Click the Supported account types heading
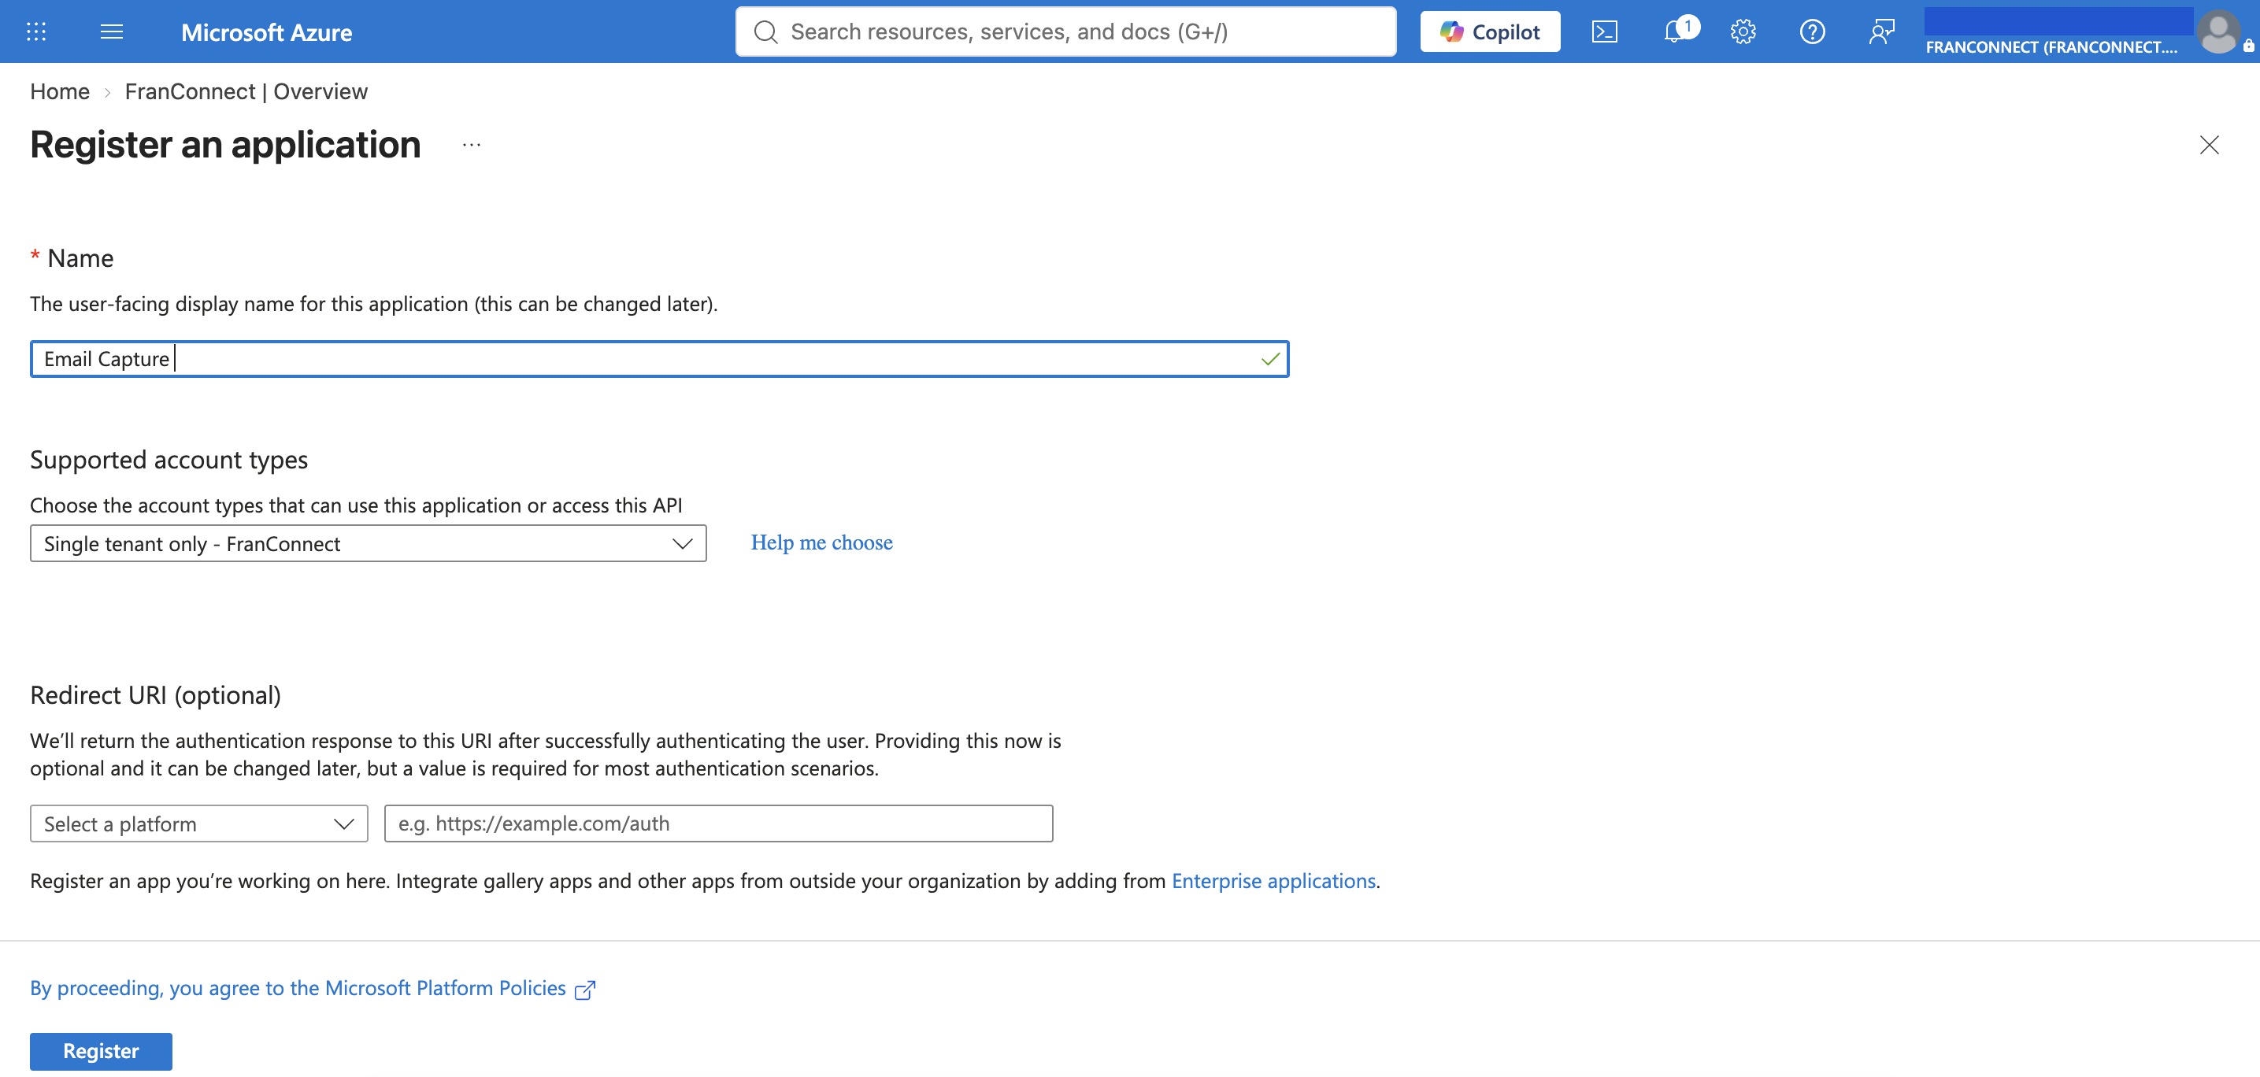The image size is (2260, 1077). pyautogui.click(x=169, y=460)
